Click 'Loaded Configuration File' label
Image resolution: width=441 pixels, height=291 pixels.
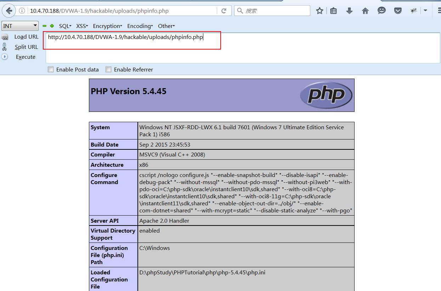click(109, 280)
